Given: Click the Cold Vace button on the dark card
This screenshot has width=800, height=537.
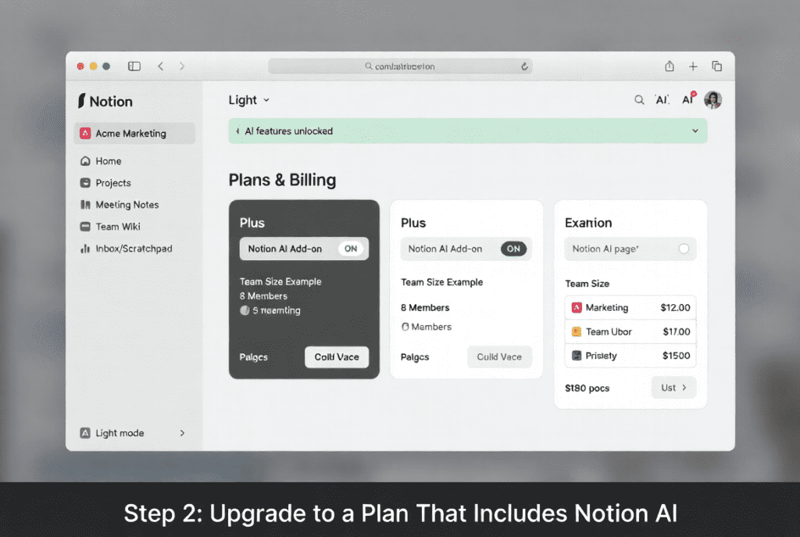Looking at the screenshot, I should tap(337, 357).
